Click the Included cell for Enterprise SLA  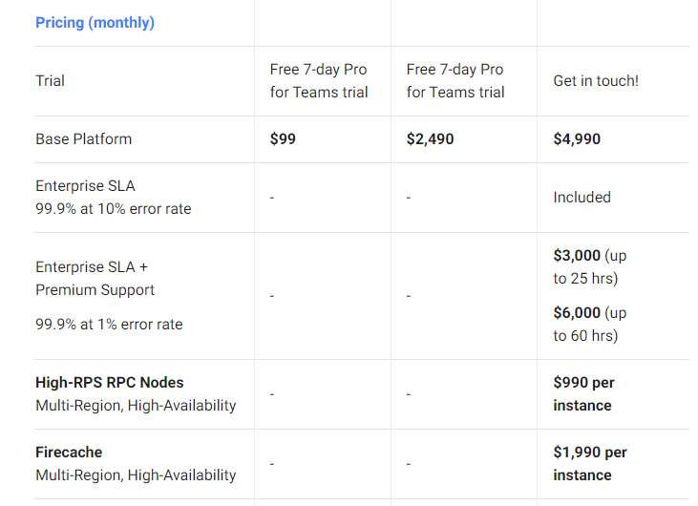pyautogui.click(x=582, y=198)
